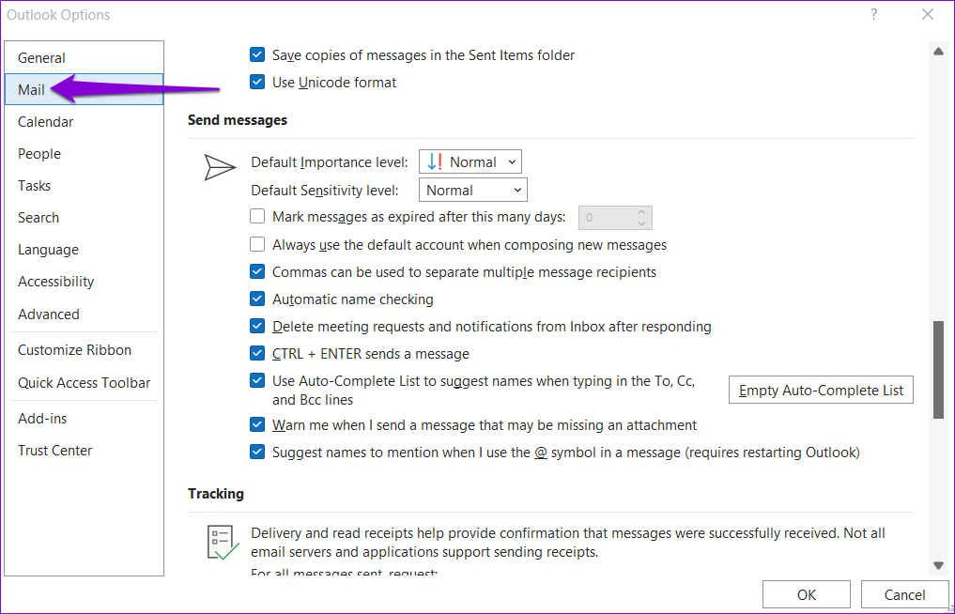Open Customize Ribbon settings
955x614 pixels.
(85, 350)
